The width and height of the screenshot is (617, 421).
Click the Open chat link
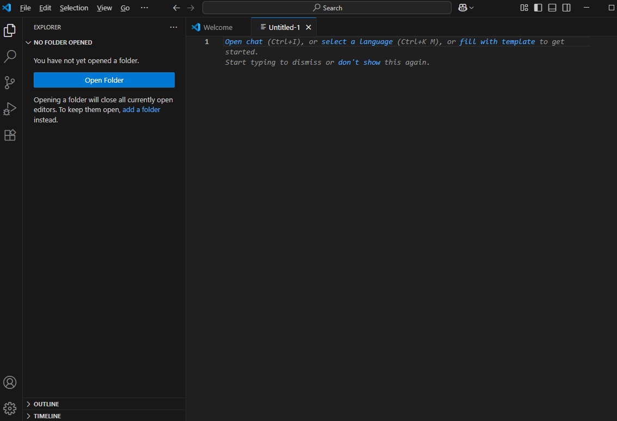244,42
